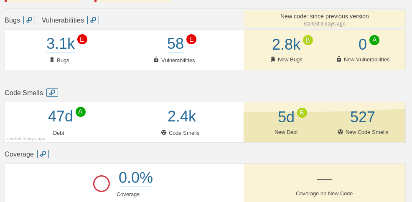Viewport: 412px width, 202px height.
Task: Click the B rating next to 5d
Action: point(302,113)
